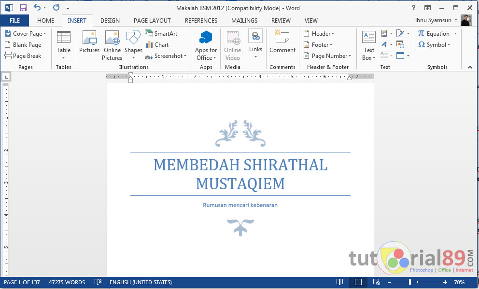Insert a Blank Page
This screenshot has height=289, width=479.
23,44
